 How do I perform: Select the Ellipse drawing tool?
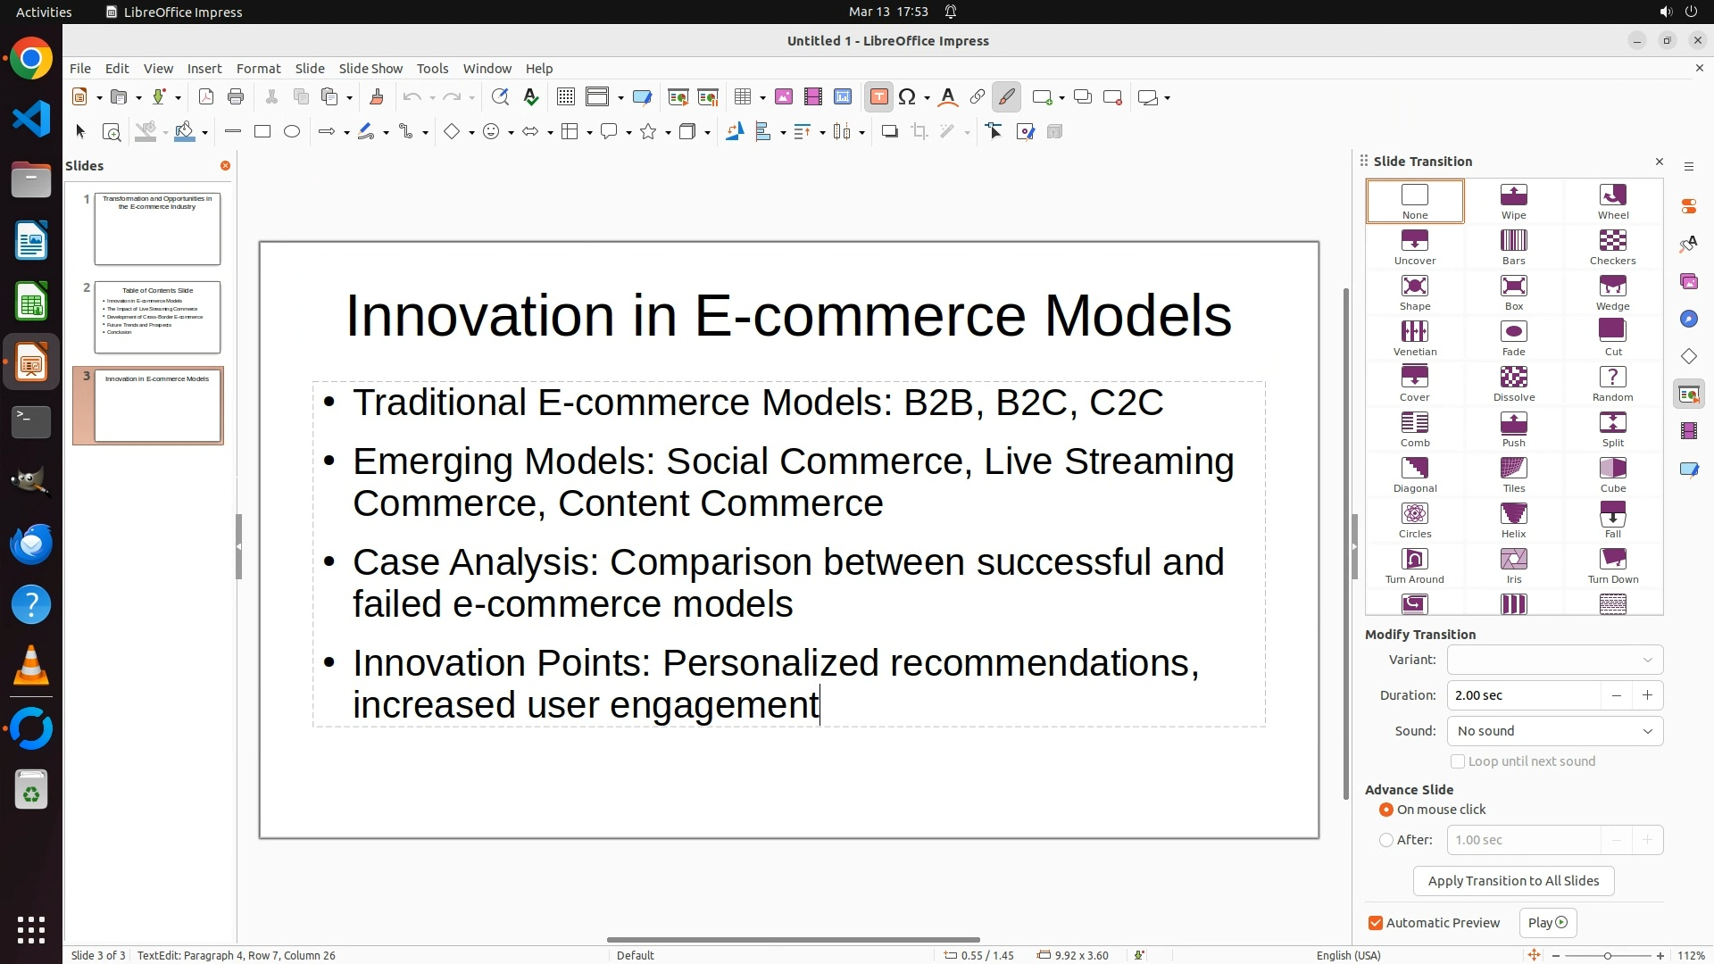(x=292, y=132)
